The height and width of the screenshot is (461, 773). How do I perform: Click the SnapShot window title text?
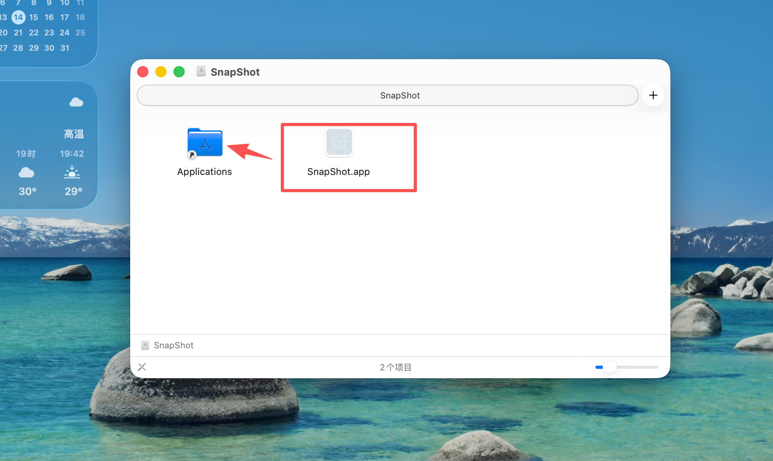pyautogui.click(x=235, y=72)
